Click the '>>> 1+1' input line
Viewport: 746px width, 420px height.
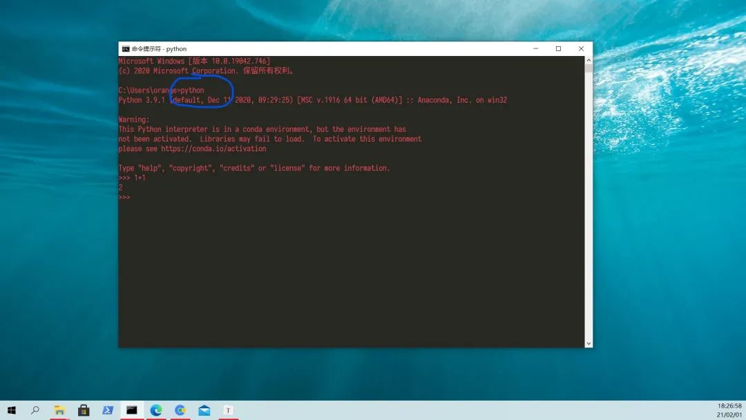tap(132, 178)
